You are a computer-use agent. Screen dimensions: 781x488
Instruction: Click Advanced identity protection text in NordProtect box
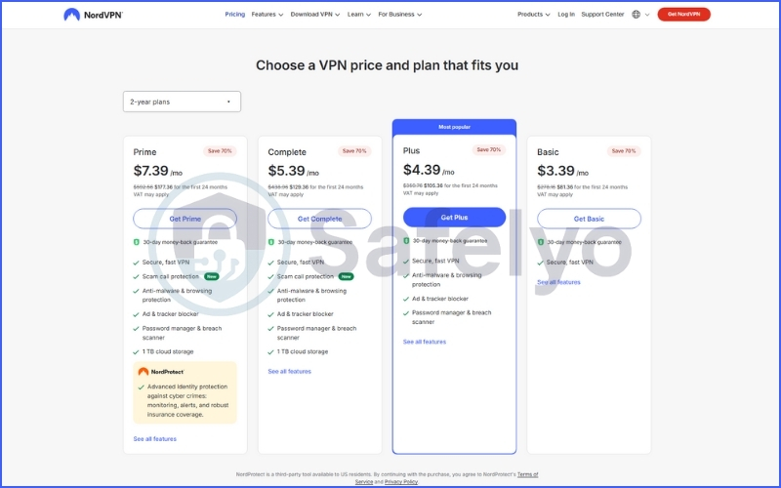click(187, 400)
